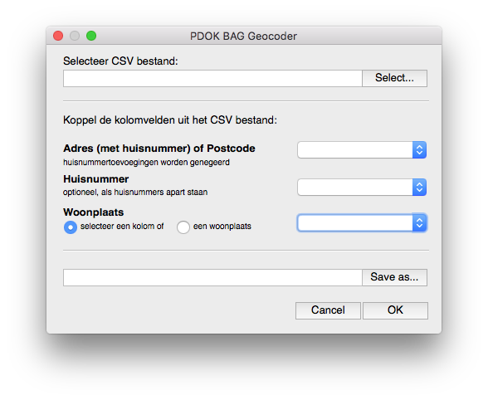Click the PDOK BAG Geocoder title bar
The height and width of the screenshot is (400, 488).
(244, 36)
